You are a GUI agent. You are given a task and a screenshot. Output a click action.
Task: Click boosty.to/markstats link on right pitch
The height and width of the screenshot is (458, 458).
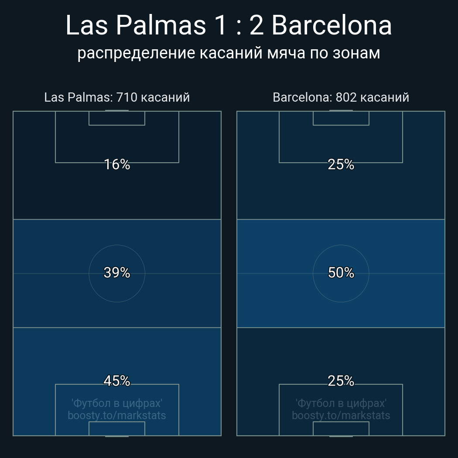[341, 415]
